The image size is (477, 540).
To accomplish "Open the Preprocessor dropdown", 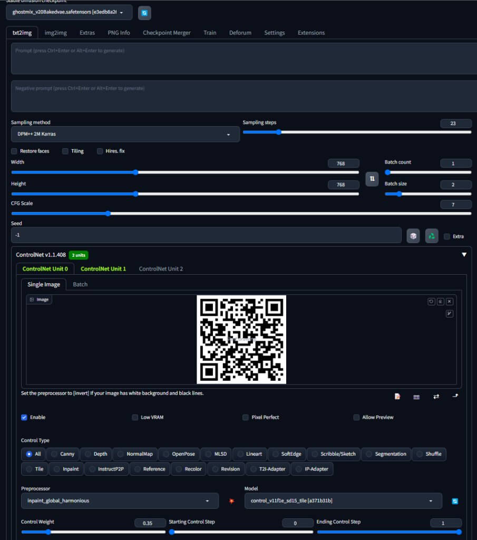I will [120, 500].
